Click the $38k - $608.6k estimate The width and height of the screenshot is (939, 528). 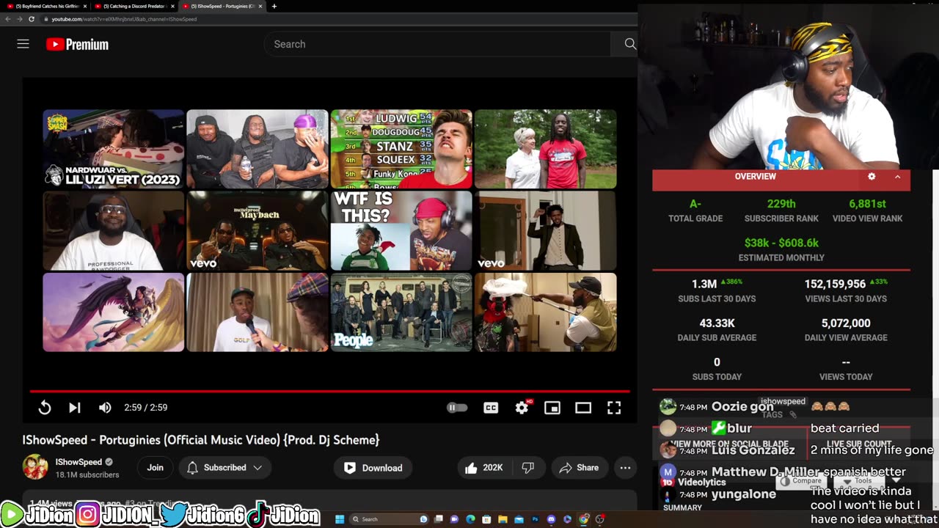click(781, 243)
